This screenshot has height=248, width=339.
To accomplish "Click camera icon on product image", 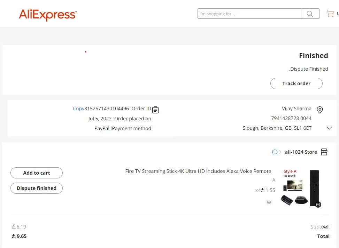I will [x=318, y=205].
